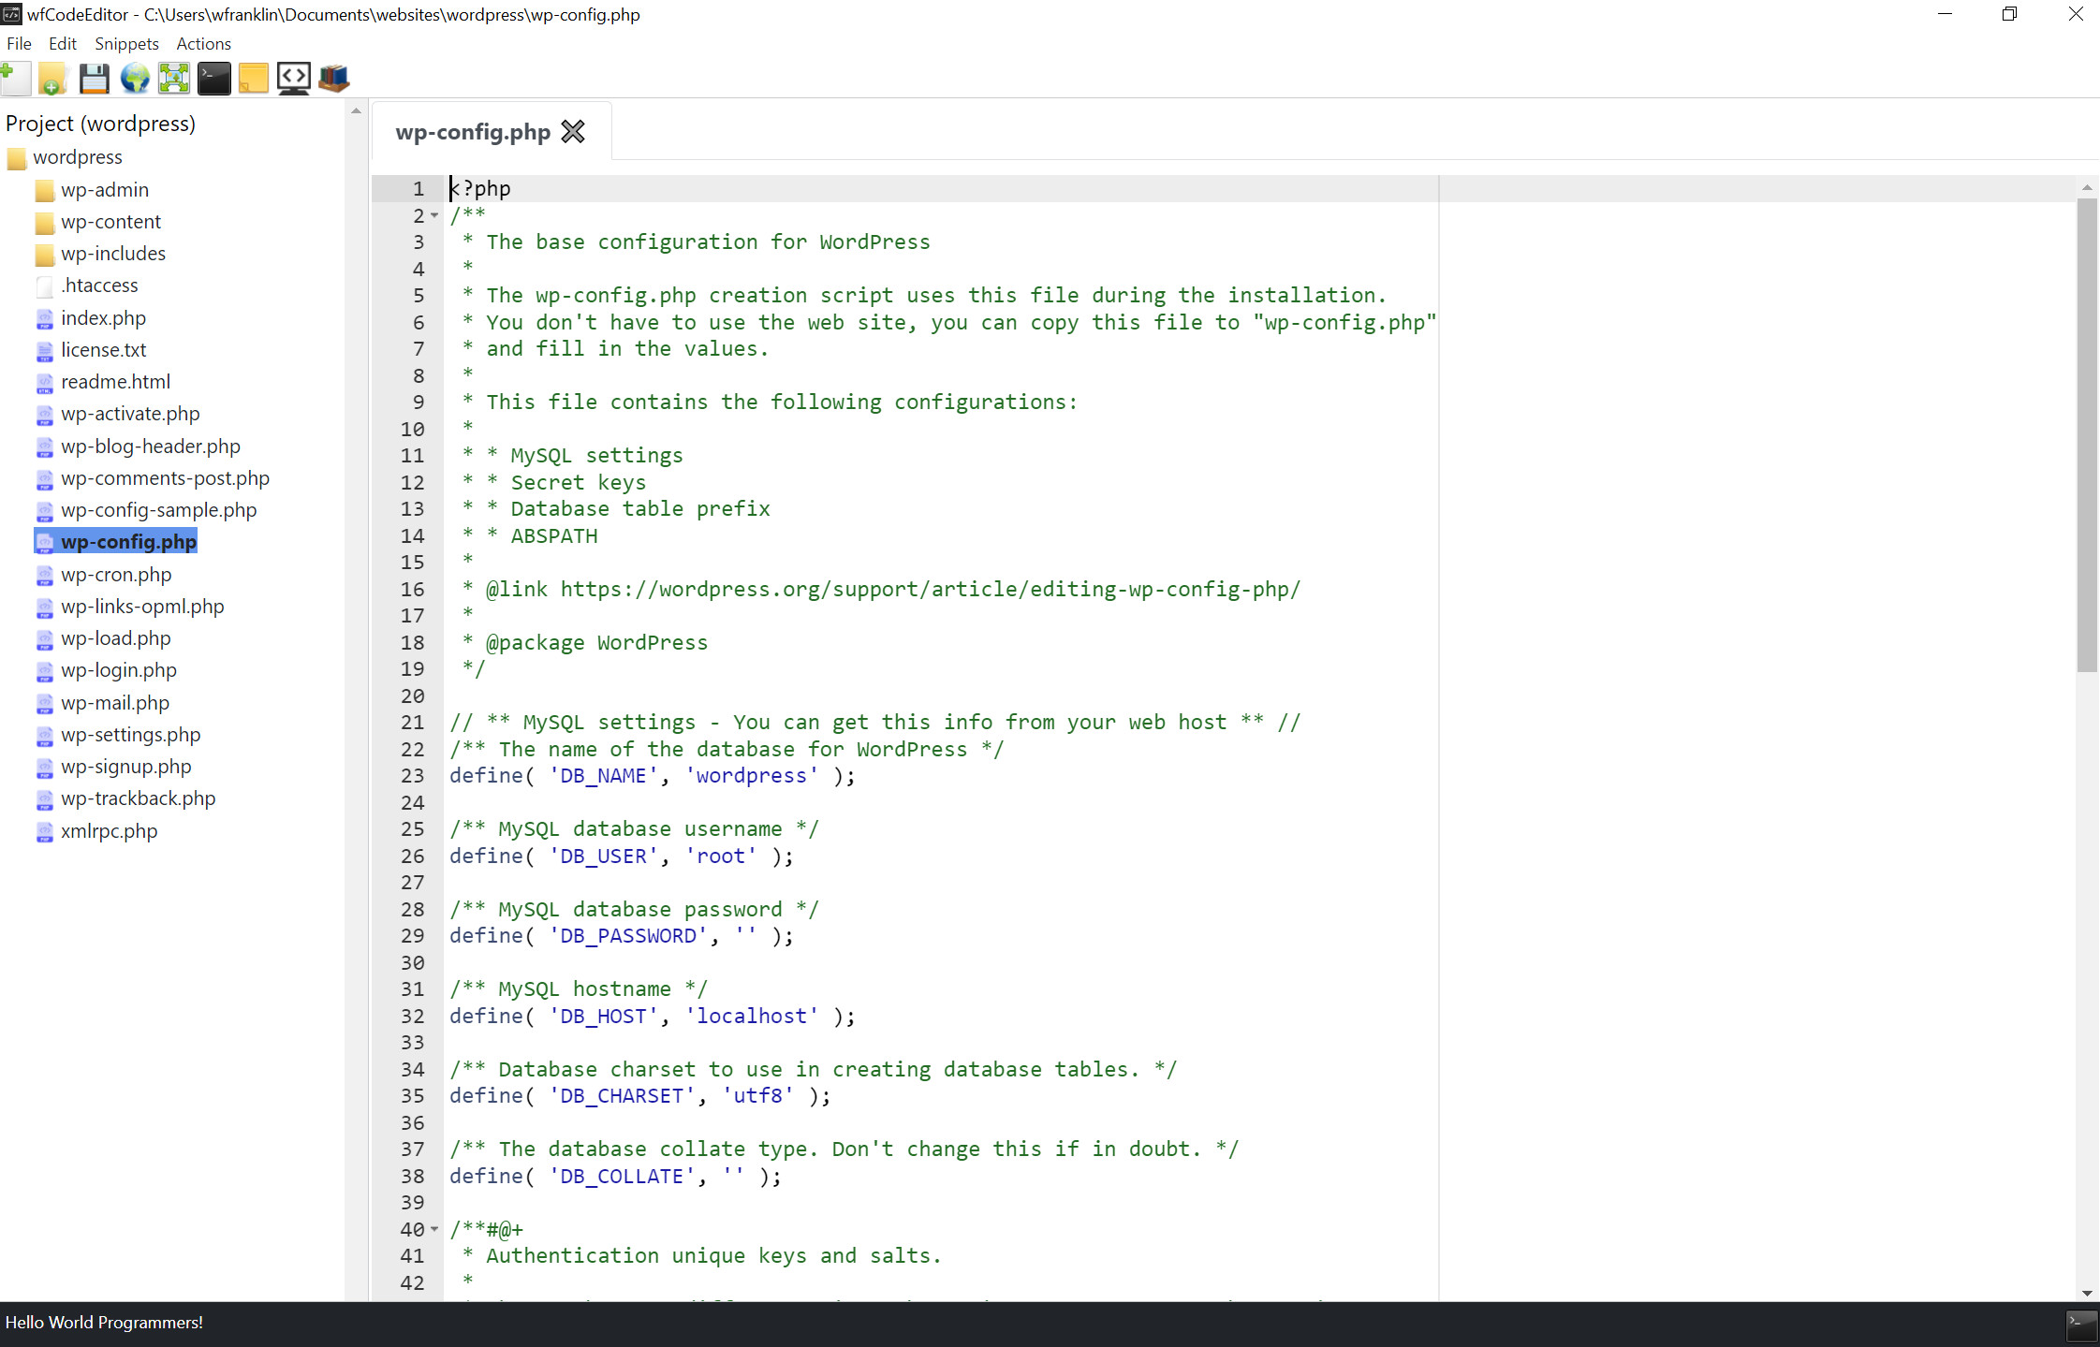
Task: Open the File menu
Action: pos(19,44)
